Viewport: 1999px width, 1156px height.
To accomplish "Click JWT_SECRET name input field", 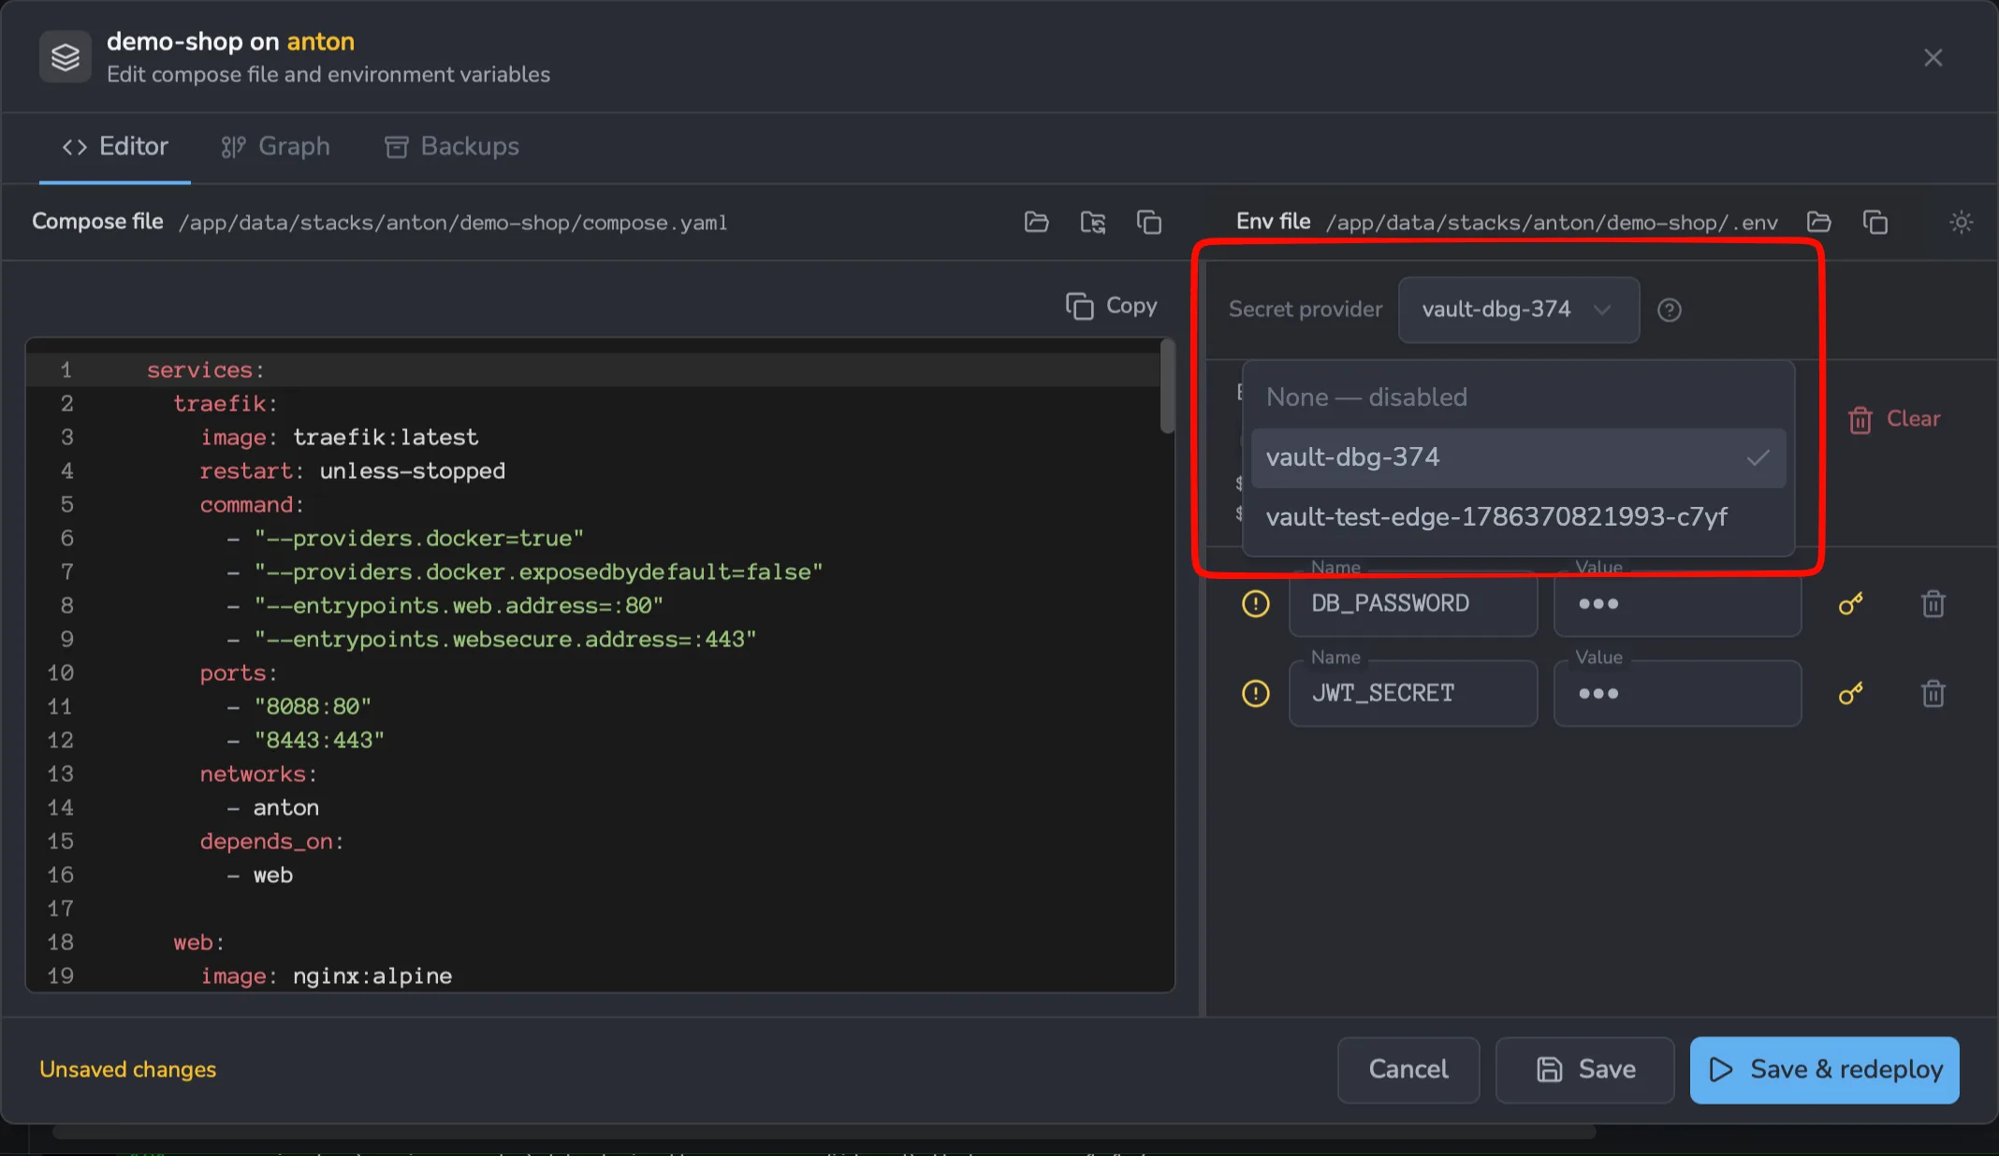I will (x=1412, y=694).
